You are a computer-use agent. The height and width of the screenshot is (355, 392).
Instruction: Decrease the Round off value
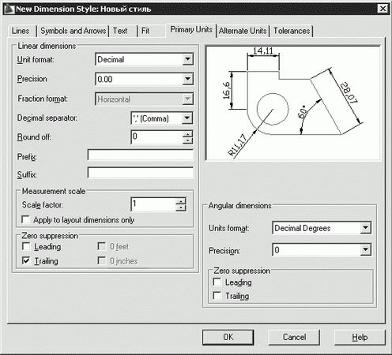187,140
